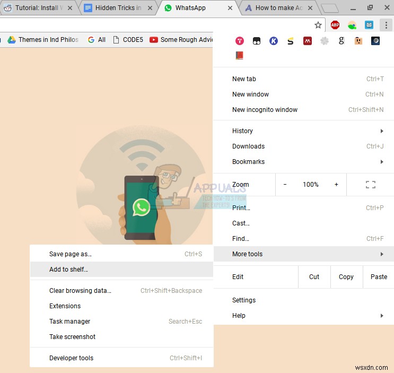This screenshot has width=394, height=373.
Task: Open the moon night-mode extension icon
Action: (375, 41)
